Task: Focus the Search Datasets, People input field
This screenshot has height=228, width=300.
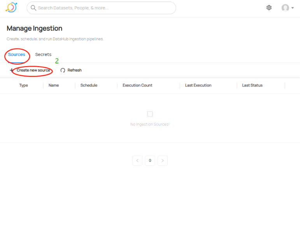Action: pyautogui.click(x=105, y=8)
